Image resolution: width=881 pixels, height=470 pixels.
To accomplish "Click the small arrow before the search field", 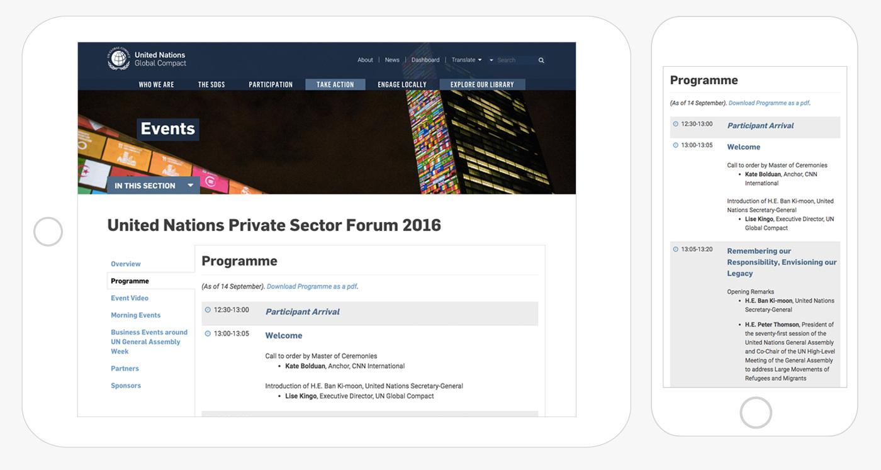I will 491,60.
